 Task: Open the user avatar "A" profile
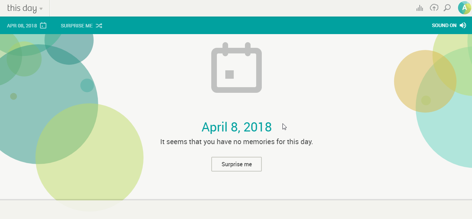click(x=464, y=8)
